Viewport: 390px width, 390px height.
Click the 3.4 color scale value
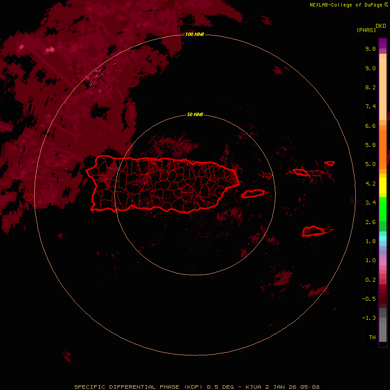coord(370,203)
